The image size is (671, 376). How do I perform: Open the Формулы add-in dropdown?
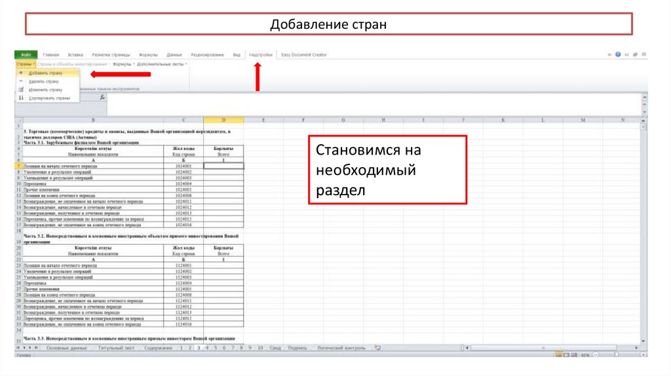pyautogui.click(x=124, y=64)
